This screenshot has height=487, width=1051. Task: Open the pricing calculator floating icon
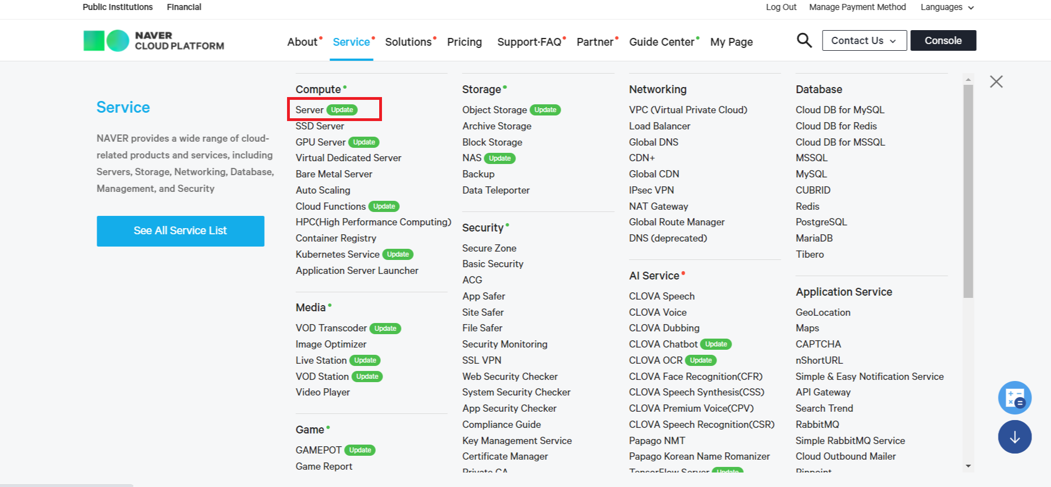pyautogui.click(x=1015, y=398)
